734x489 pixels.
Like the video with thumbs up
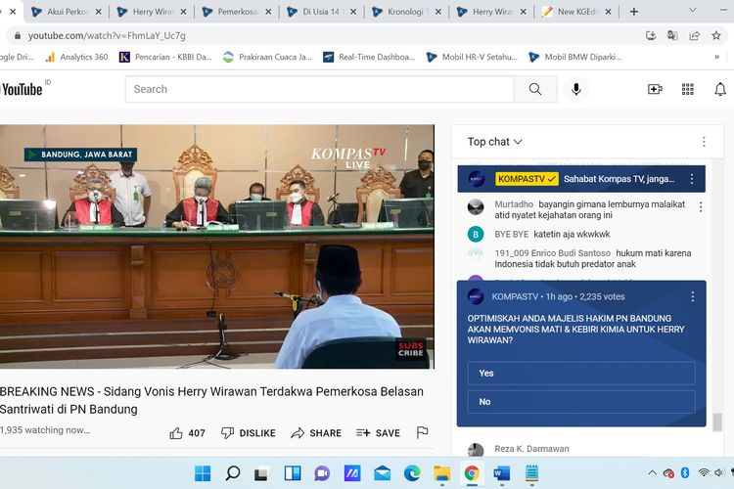187,433
